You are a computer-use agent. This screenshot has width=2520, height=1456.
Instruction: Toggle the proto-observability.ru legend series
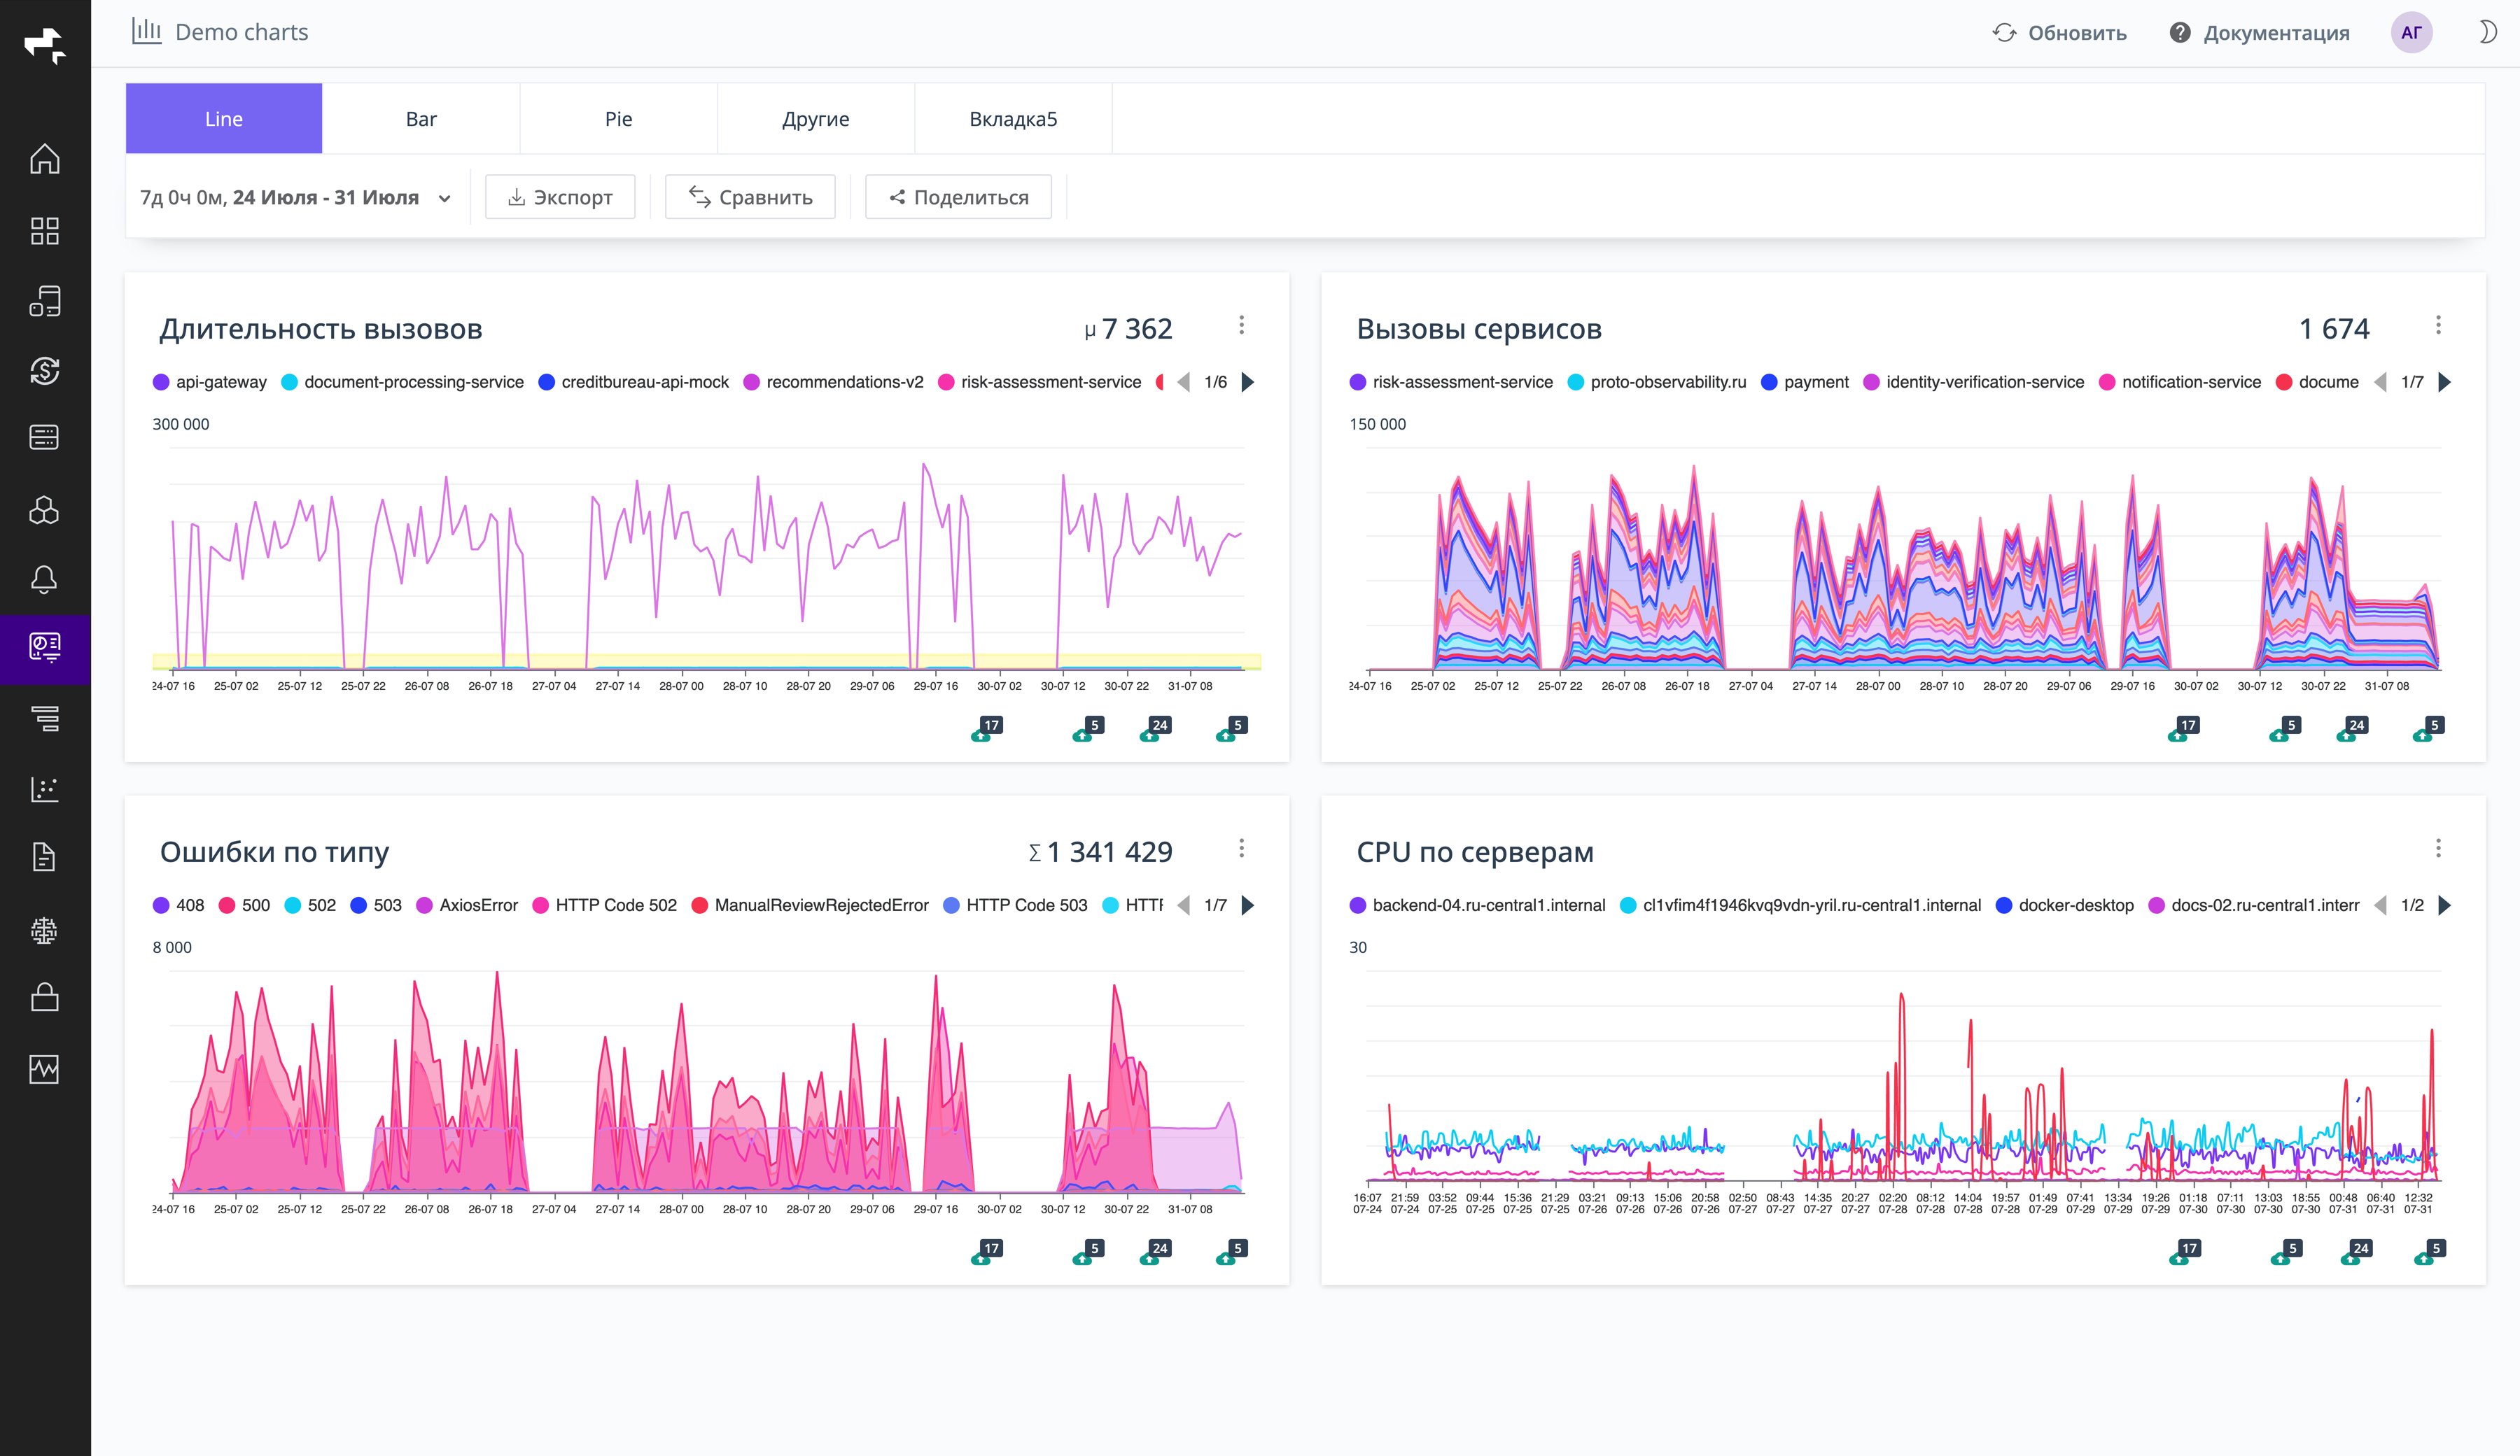pyautogui.click(x=1658, y=382)
